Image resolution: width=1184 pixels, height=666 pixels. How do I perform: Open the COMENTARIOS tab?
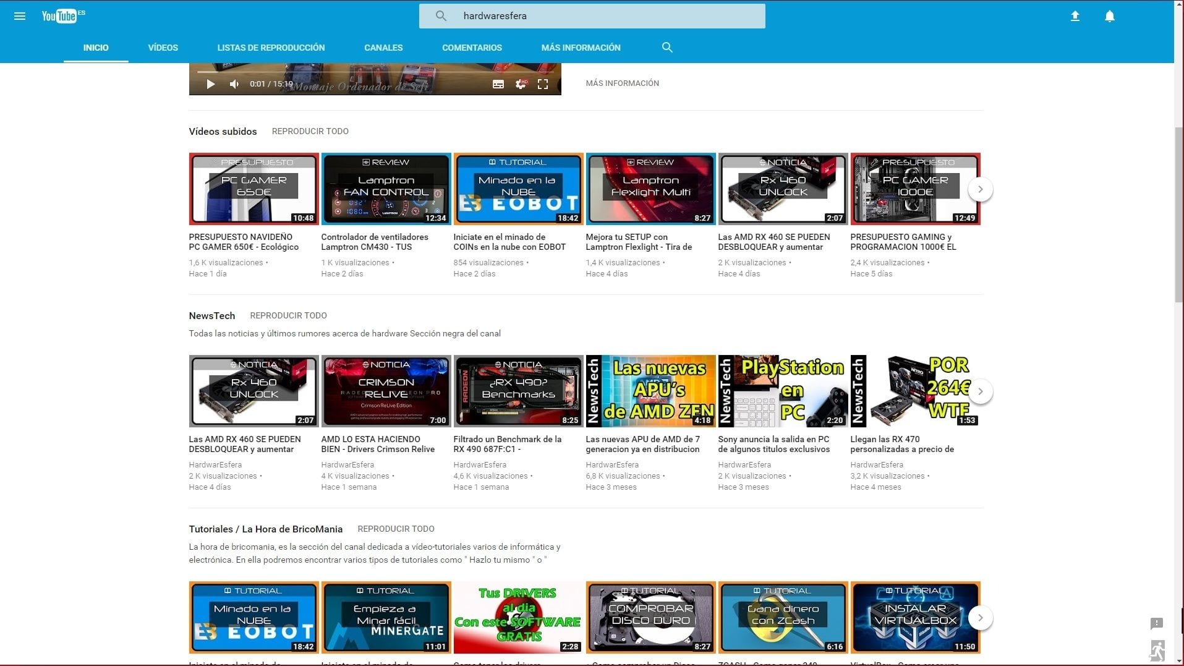click(472, 48)
